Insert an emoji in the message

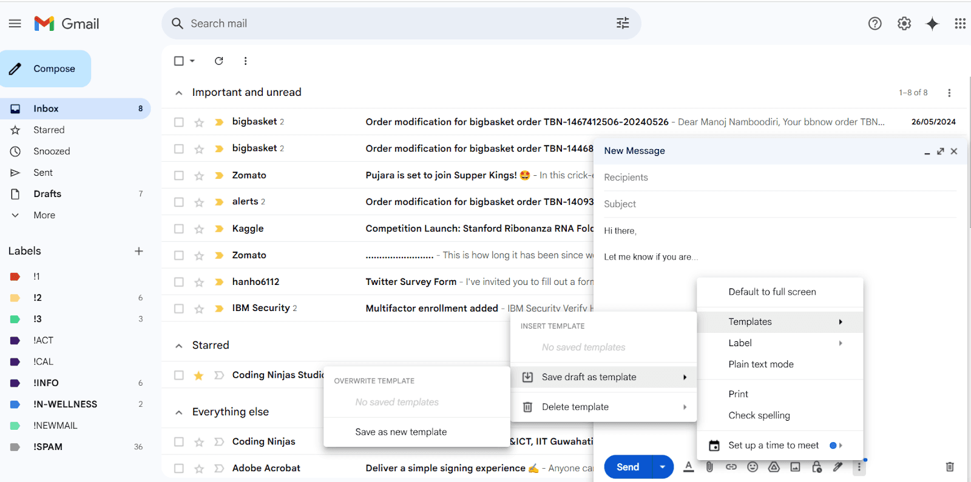[x=753, y=467]
